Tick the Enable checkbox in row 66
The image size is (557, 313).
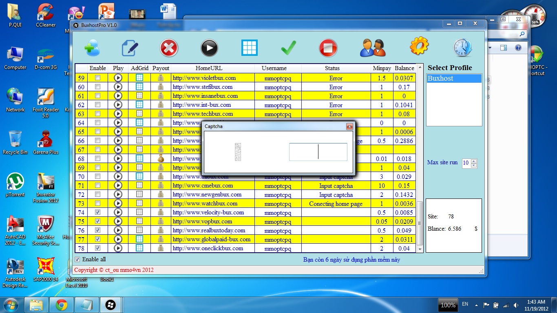pyautogui.click(x=97, y=141)
